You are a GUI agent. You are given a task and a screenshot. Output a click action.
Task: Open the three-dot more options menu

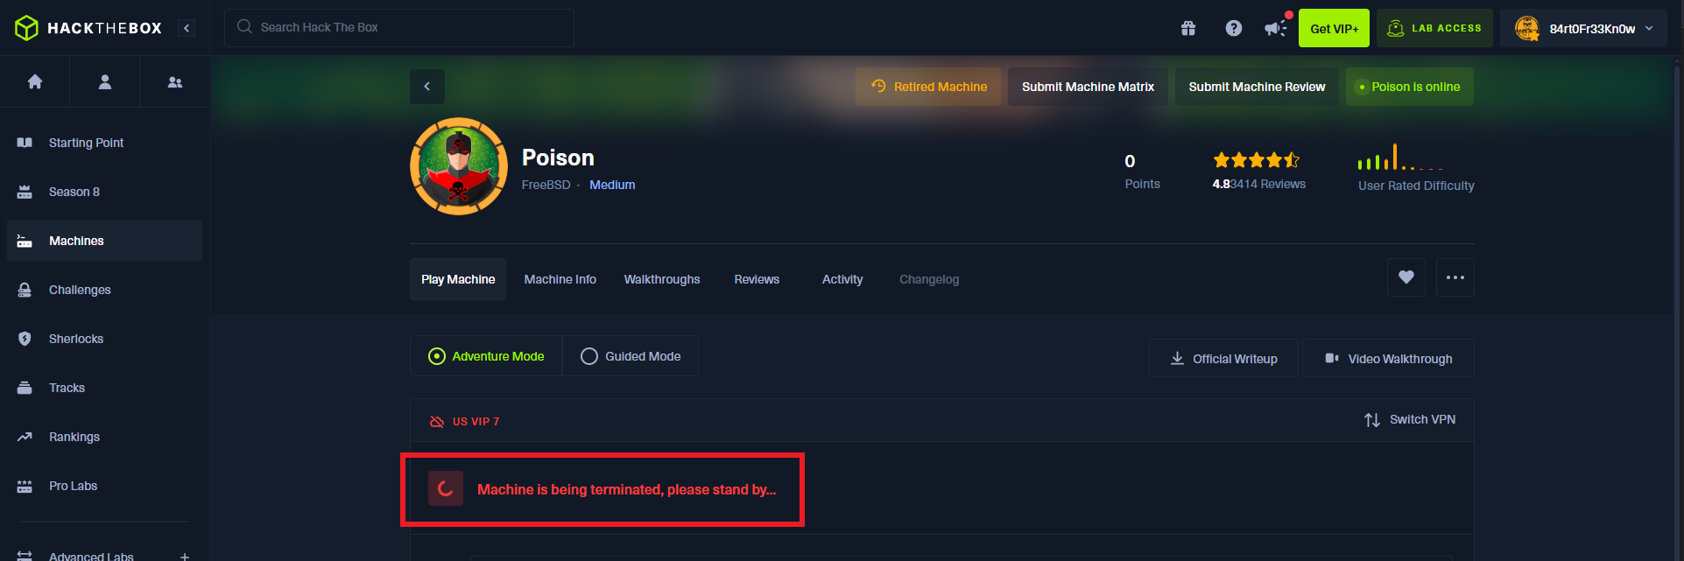tap(1455, 277)
